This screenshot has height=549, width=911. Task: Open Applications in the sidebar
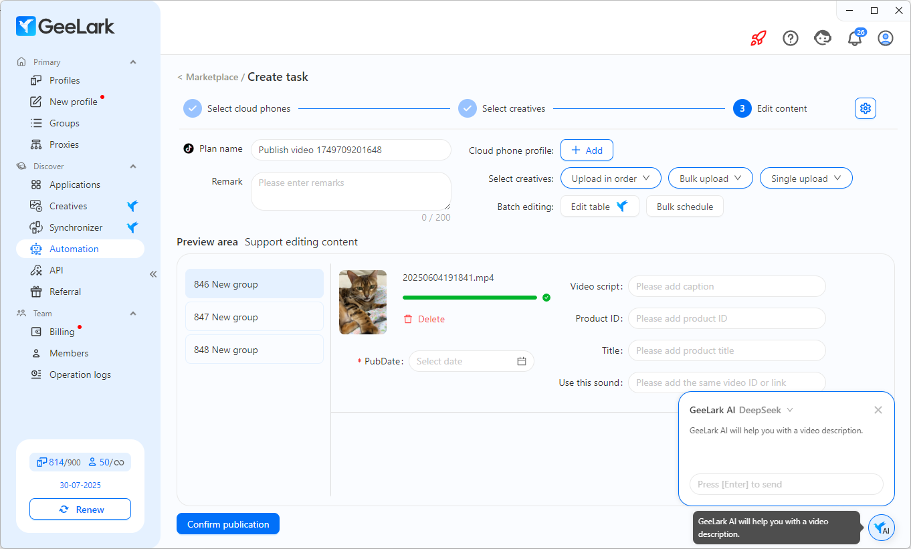(80, 185)
